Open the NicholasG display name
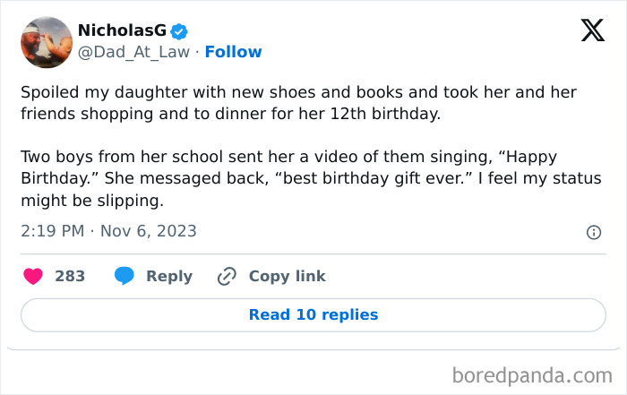Screen dimensions: 627x395 pyautogui.click(x=122, y=31)
